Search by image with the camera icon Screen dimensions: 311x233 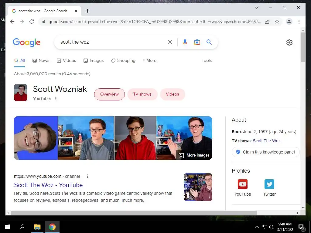pyautogui.click(x=197, y=42)
